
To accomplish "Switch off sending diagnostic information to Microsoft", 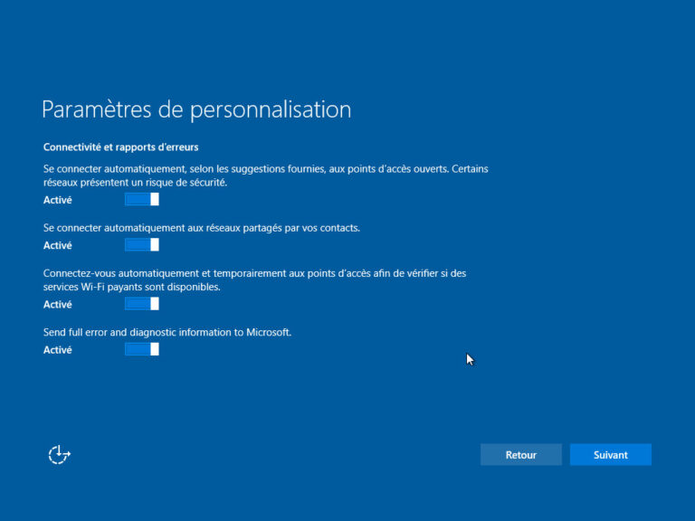I will click(x=141, y=350).
